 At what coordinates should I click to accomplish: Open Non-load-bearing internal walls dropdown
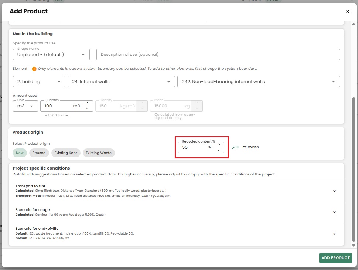pyautogui.click(x=258, y=82)
